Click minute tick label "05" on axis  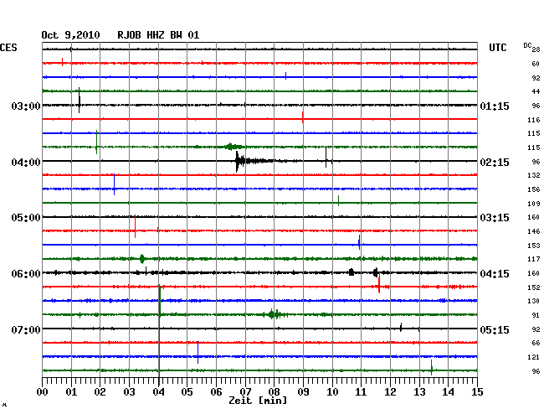click(187, 392)
